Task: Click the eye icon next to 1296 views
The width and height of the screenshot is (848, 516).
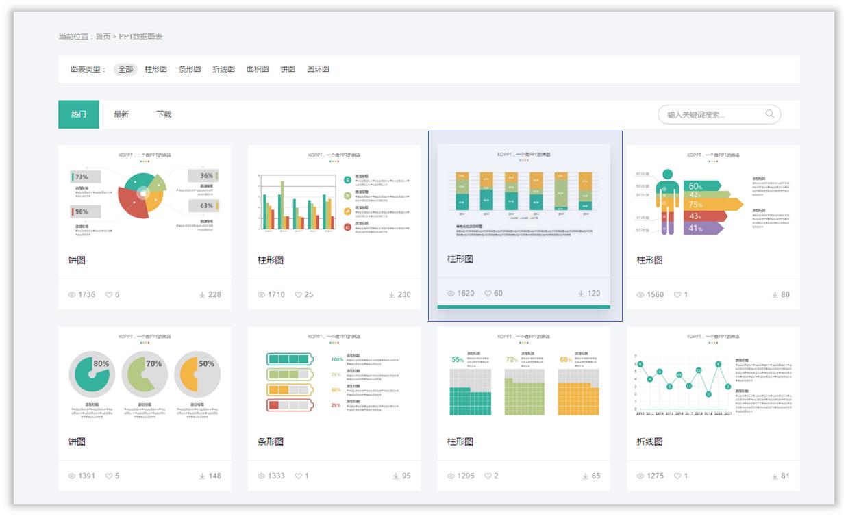Action: coord(451,476)
